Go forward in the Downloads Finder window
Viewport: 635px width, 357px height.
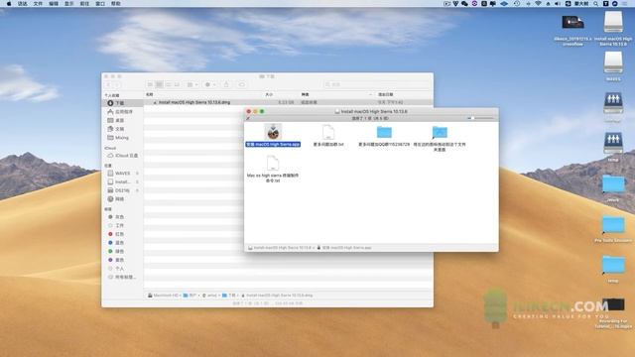tap(117, 84)
